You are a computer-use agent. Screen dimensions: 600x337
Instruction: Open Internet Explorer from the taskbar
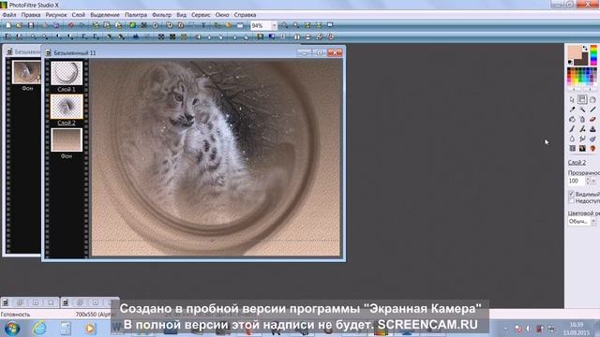point(39,329)
